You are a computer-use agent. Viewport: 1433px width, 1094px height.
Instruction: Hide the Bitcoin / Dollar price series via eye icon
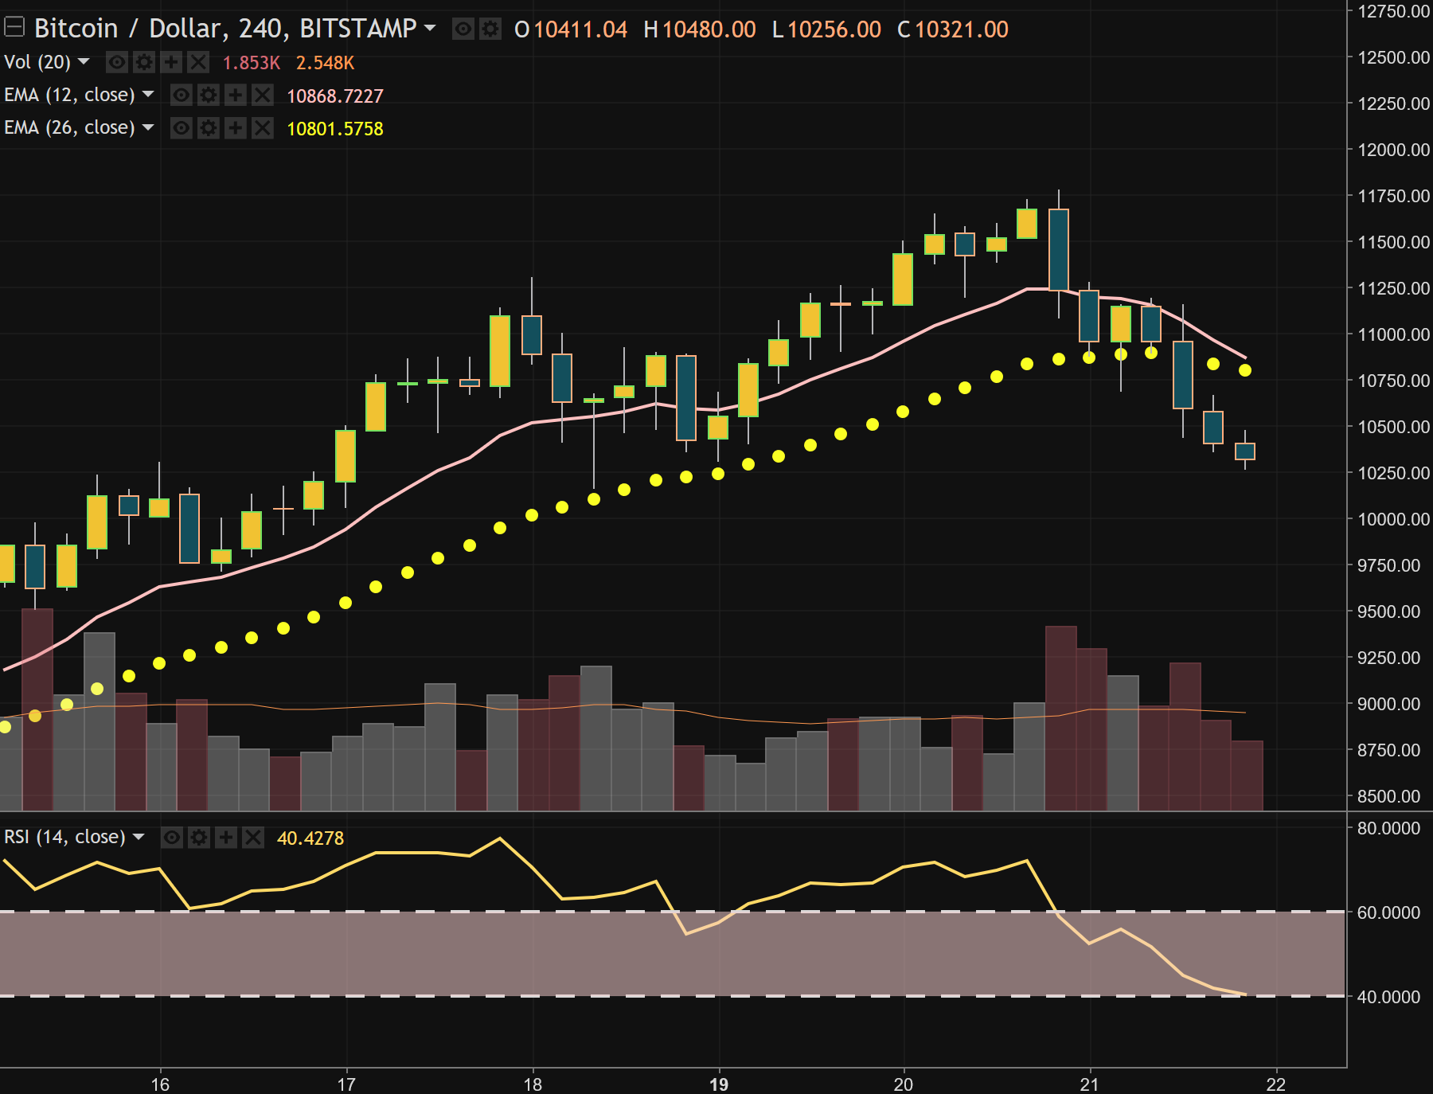pyautogui.click(x=463, y=29)
